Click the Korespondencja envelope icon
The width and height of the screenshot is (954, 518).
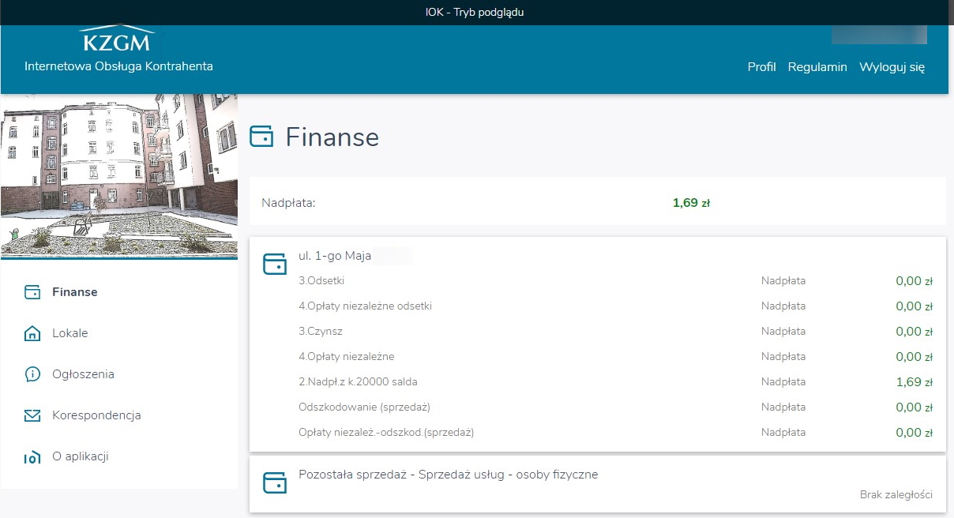(x=32, y=415)
